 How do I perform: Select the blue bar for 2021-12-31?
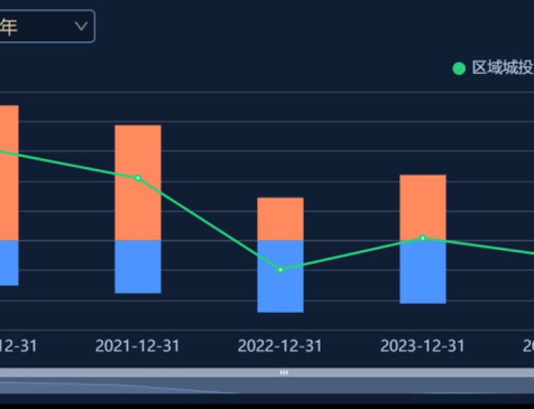[138, 267]
